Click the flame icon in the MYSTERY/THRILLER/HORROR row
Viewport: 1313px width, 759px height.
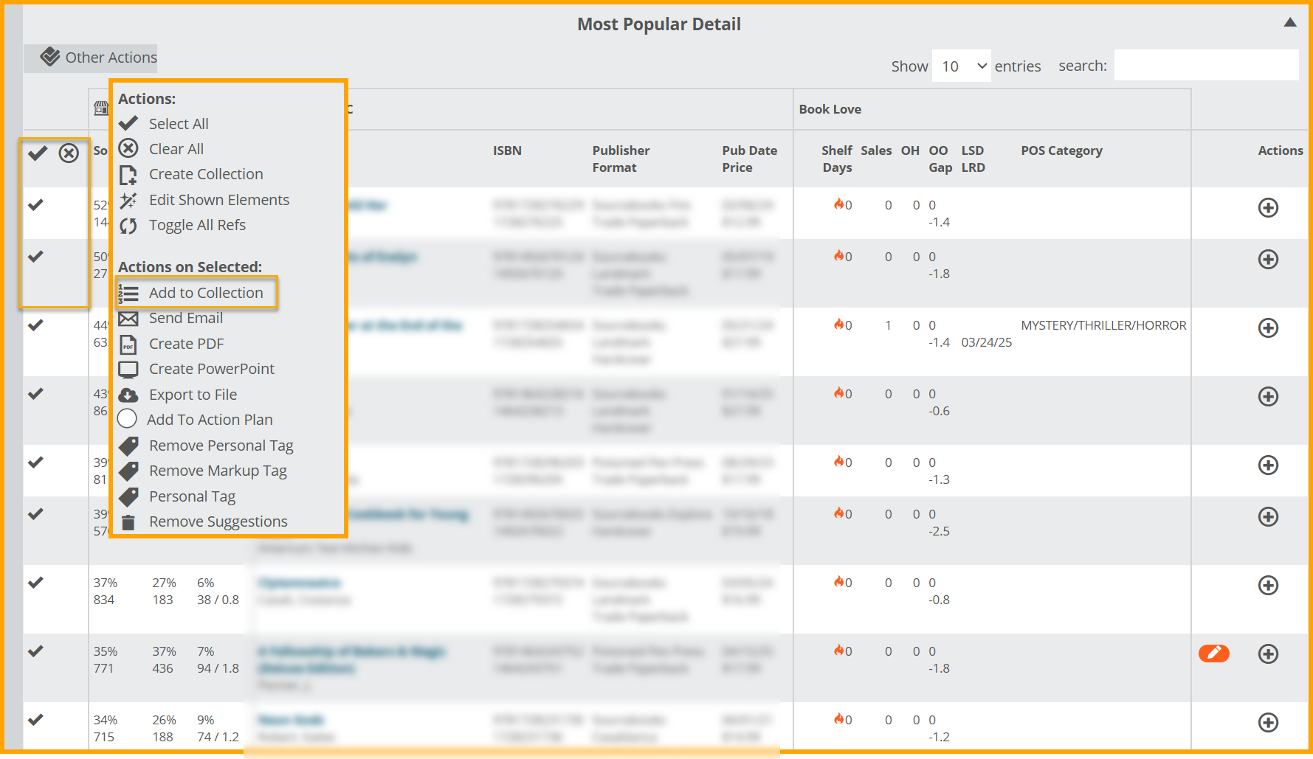pos(838,325)
